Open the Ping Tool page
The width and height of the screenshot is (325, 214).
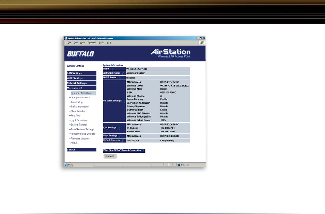[x=75, y=116]
